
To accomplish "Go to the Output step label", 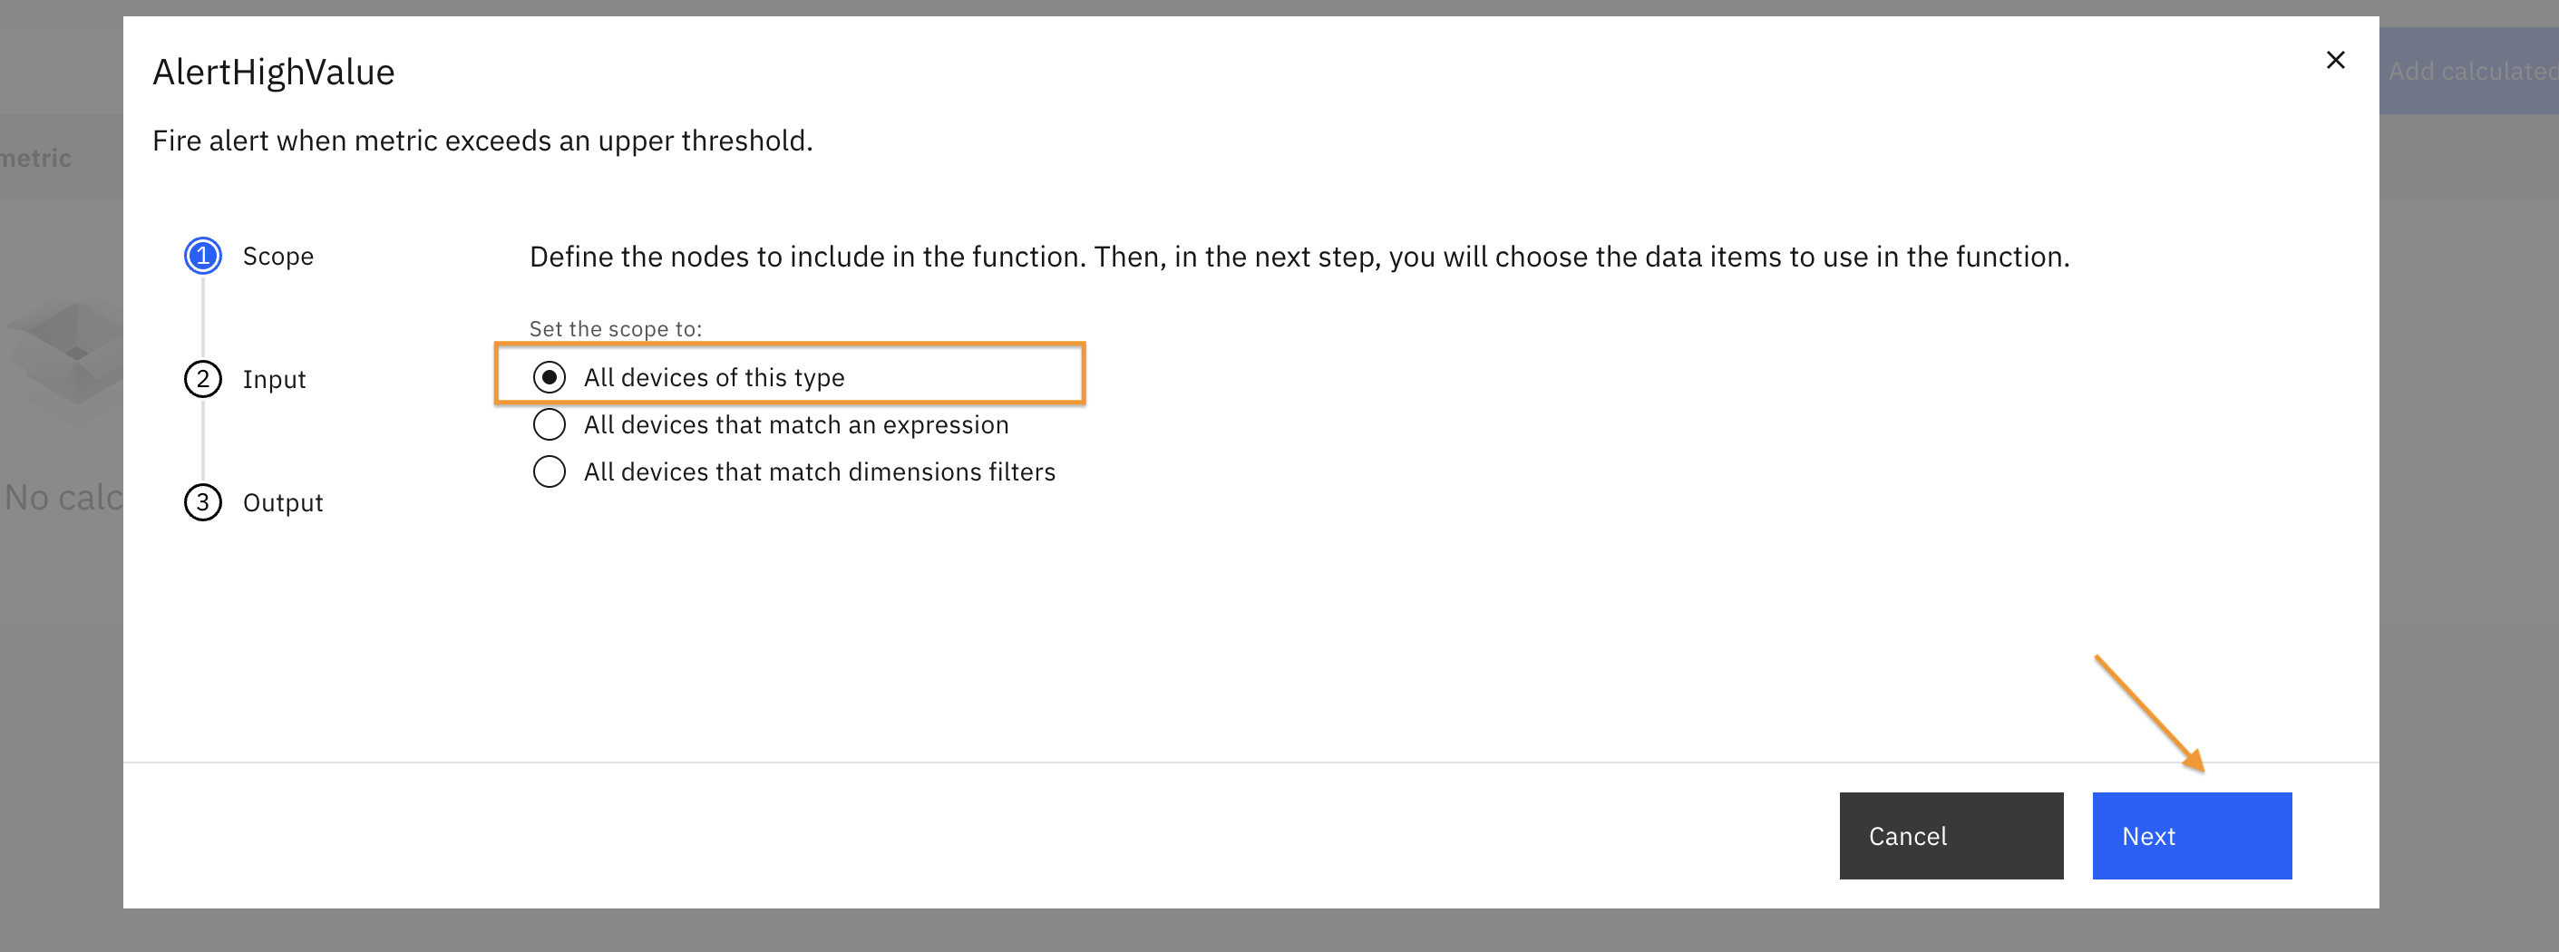I will 283,503.
